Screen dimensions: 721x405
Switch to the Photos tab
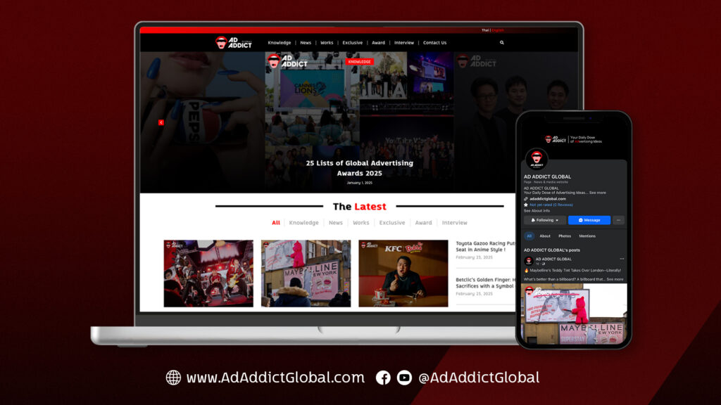pyautogui.click(x=565, y=236)
